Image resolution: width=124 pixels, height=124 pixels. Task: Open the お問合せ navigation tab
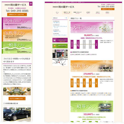[107, 13]
